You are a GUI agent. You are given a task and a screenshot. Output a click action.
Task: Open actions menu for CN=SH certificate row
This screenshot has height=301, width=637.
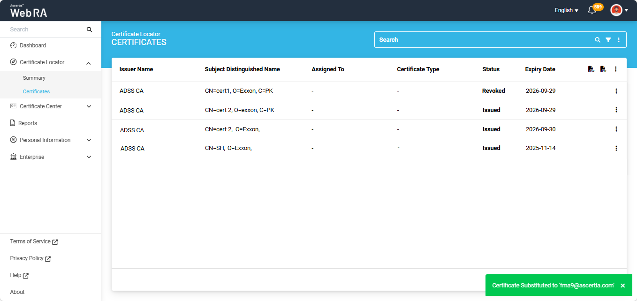(616, 148)
